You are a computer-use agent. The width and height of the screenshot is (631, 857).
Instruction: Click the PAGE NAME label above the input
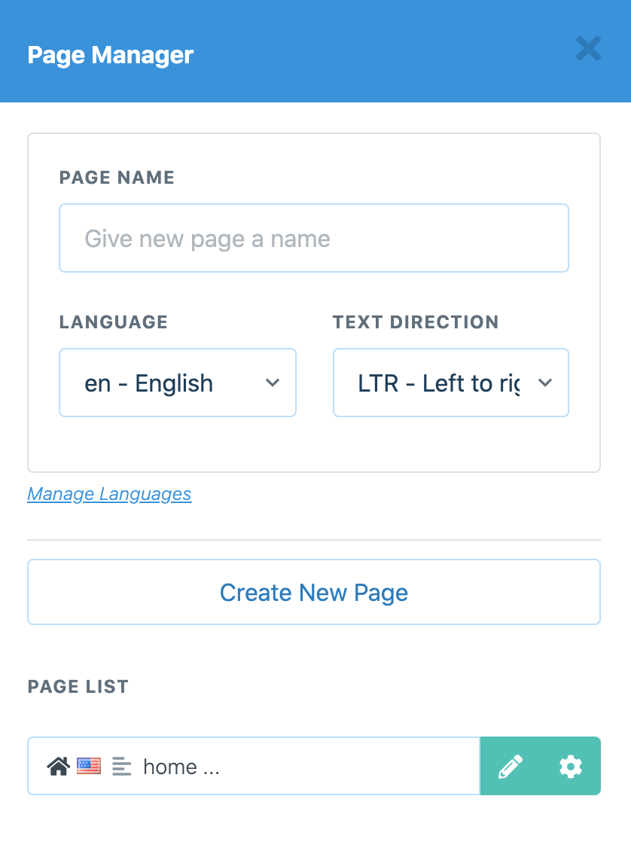click(x=117, y=178)
